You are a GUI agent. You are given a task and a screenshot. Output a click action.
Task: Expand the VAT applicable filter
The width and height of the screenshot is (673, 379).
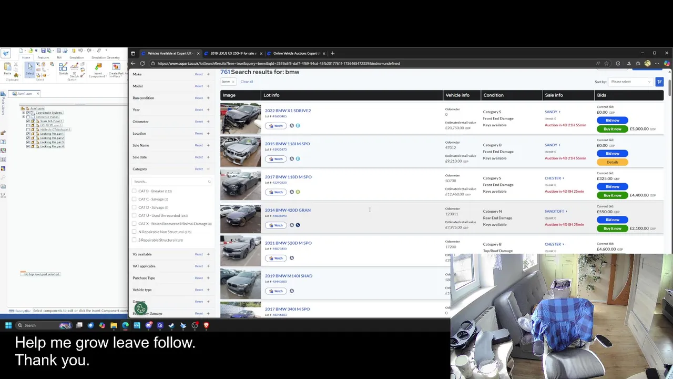click(208, 266)
